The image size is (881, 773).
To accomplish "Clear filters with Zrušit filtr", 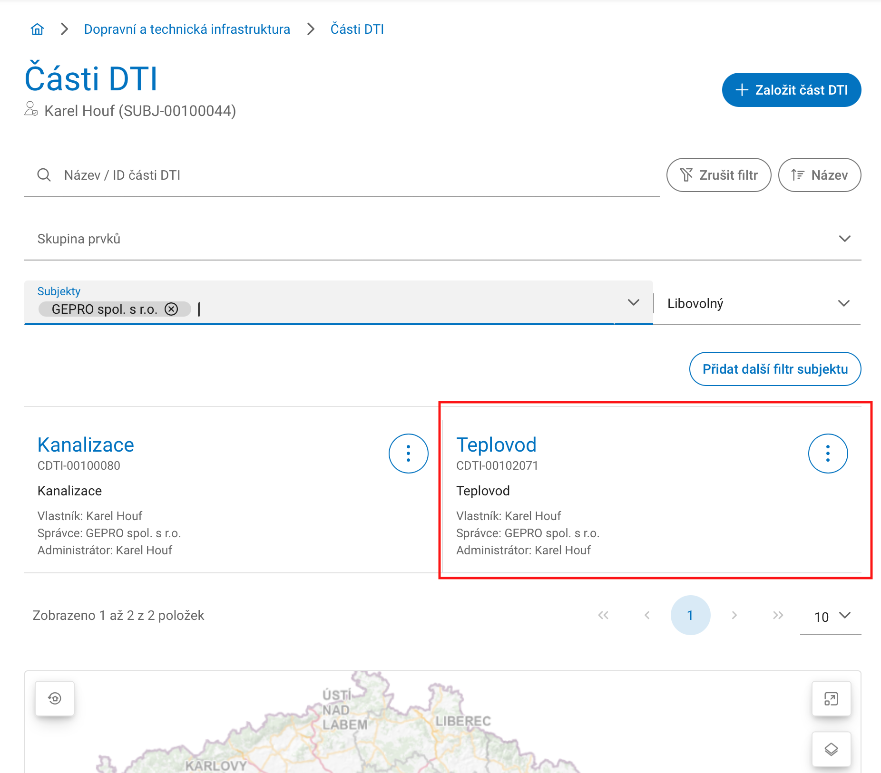I will click(x=719, y=175).
